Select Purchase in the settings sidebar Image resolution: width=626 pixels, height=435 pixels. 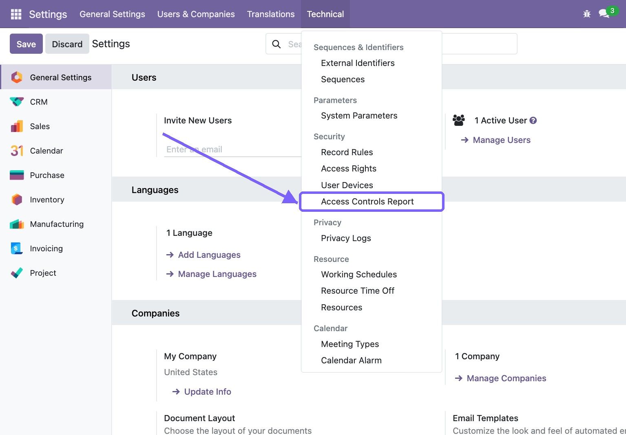pyautogui.click(x=56, y=175)
